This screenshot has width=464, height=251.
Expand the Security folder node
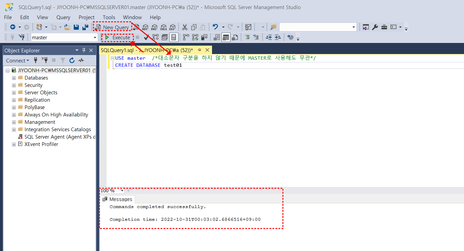pyautogui.click(x=14, y=85)
